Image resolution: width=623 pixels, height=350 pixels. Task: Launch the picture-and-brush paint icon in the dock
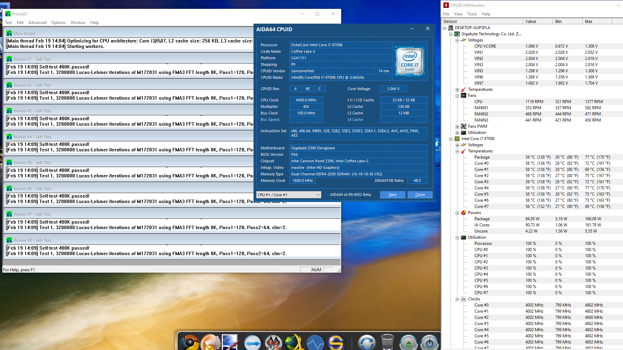231,342
